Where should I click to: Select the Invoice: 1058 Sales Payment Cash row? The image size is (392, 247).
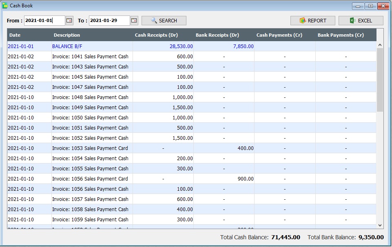[192, 209]
